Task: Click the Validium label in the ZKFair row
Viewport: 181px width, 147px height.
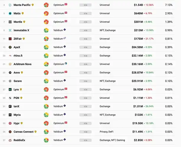Action: [x=58, y=39]
